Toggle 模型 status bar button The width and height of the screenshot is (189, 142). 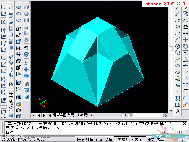(160, 139)
